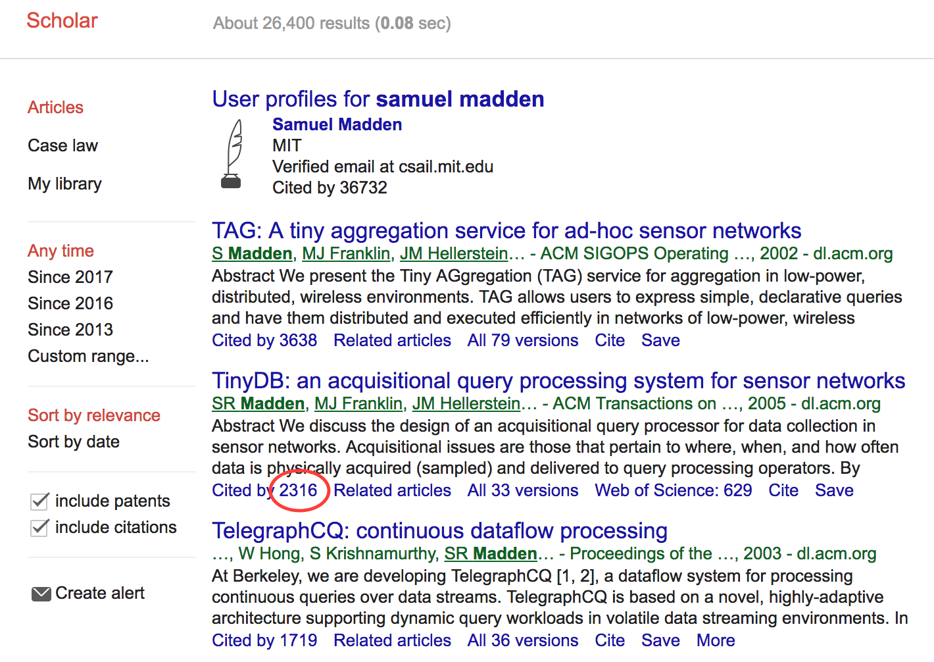This screenshot has height=662, width=934.
Task: Open Web of Science: 629 link
Action: (x=673, y=490)
